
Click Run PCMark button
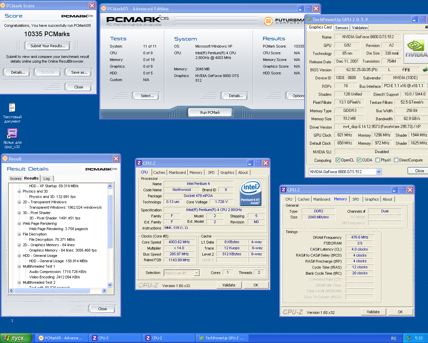pyautogui.click(x=210, y=113)
